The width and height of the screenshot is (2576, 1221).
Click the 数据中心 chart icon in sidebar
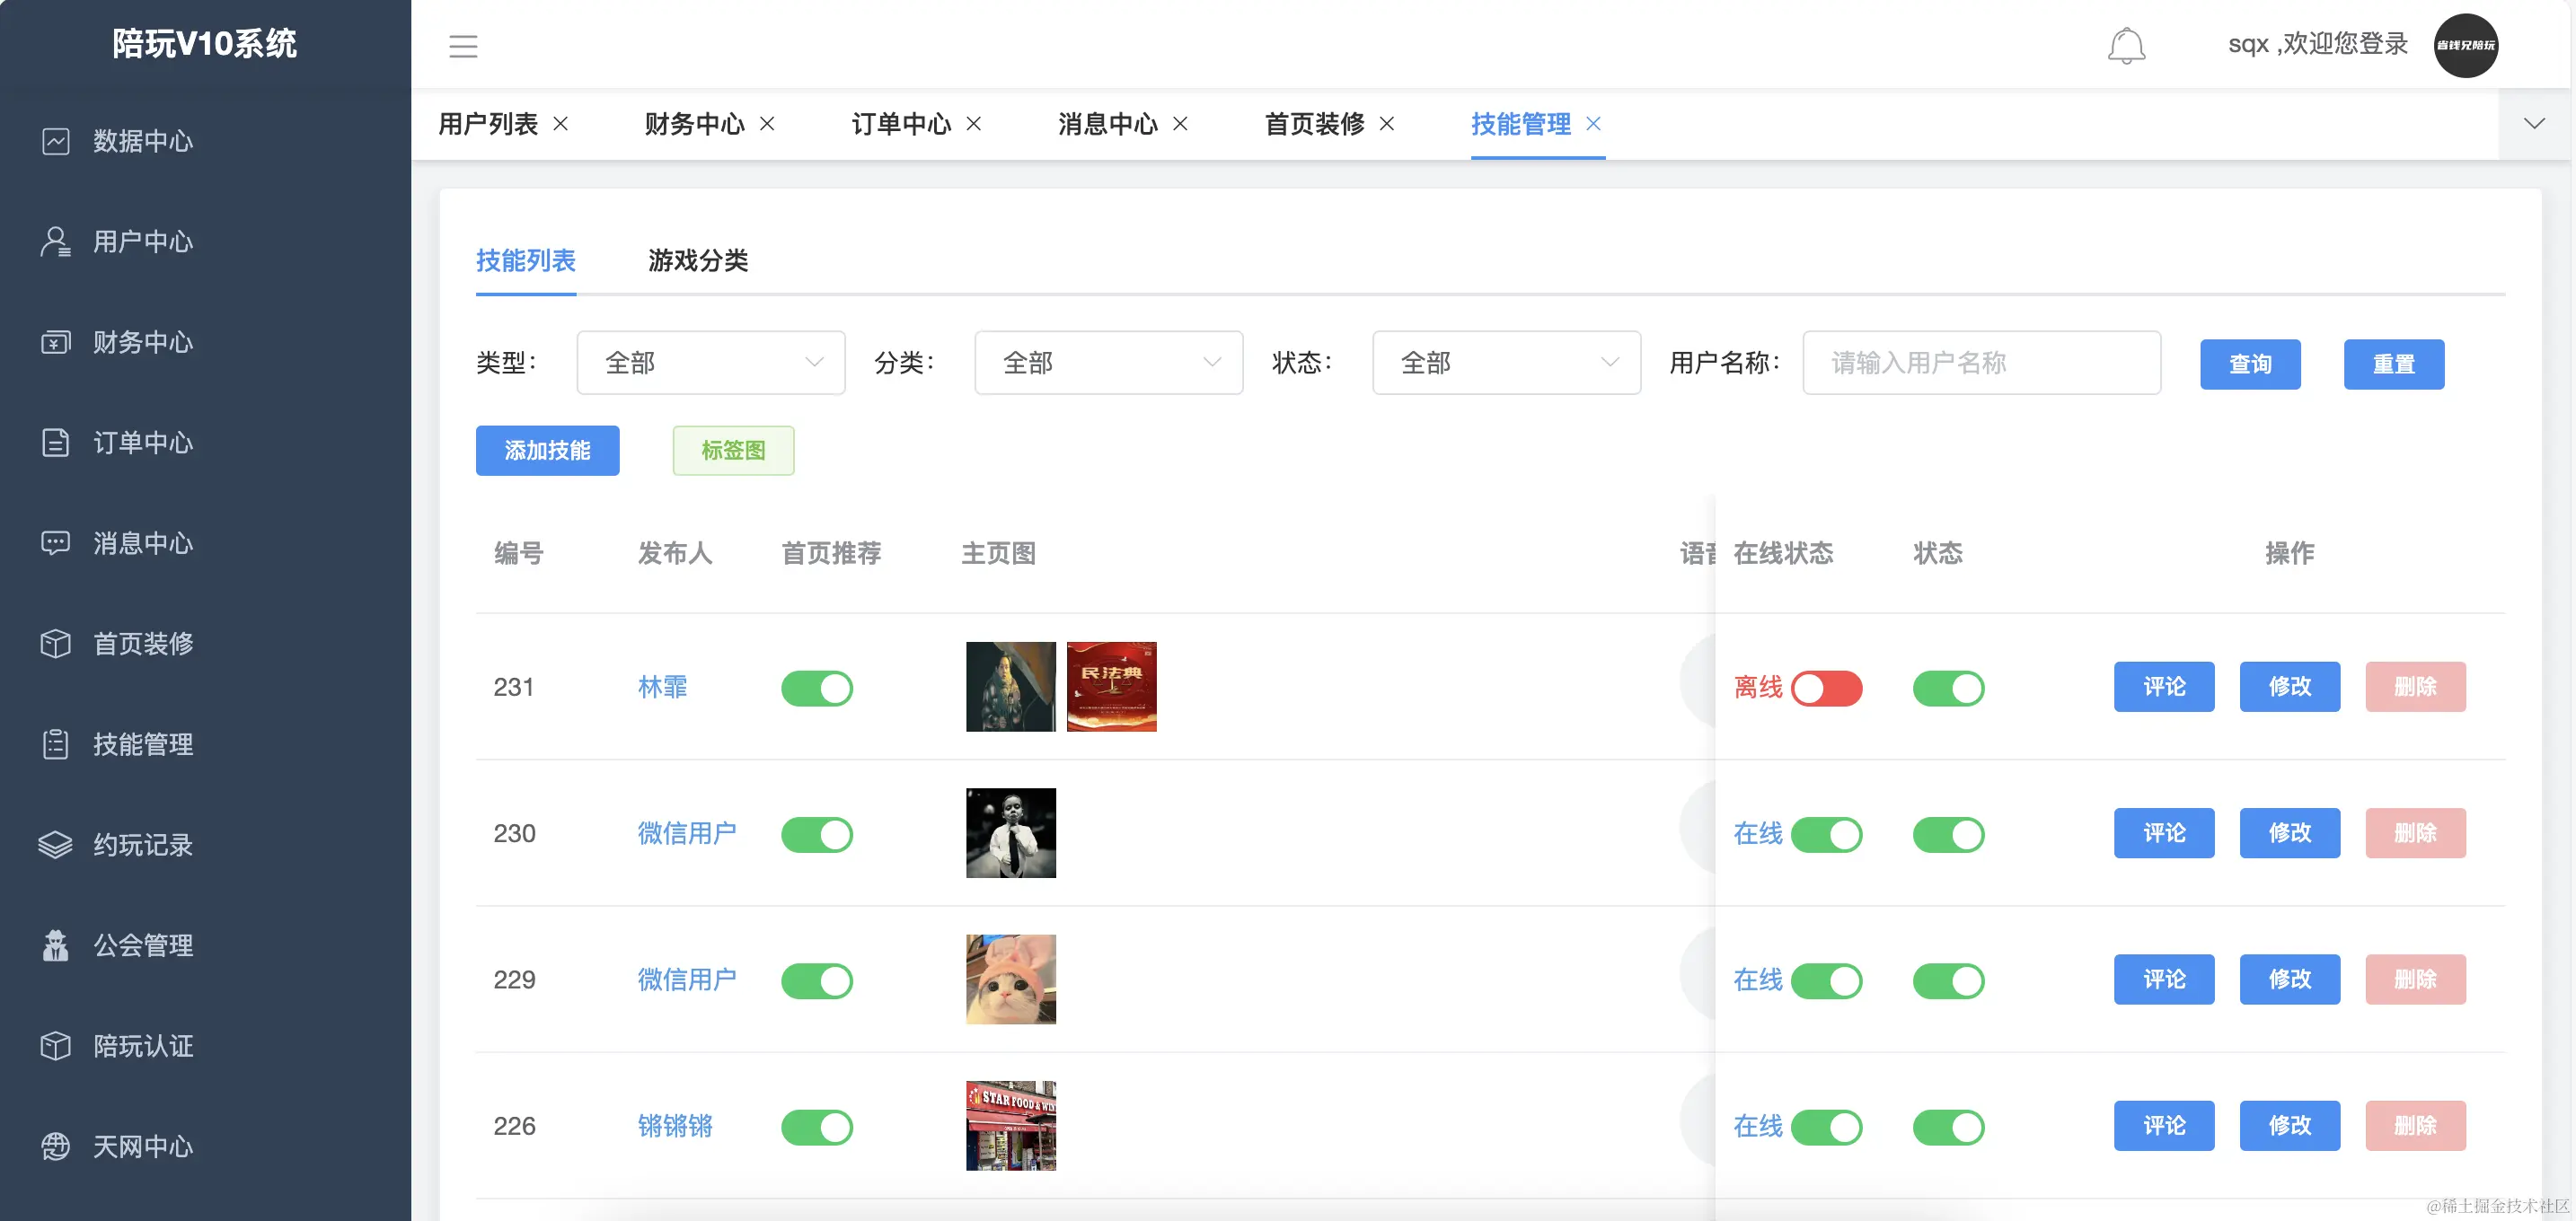coord(56,141)
